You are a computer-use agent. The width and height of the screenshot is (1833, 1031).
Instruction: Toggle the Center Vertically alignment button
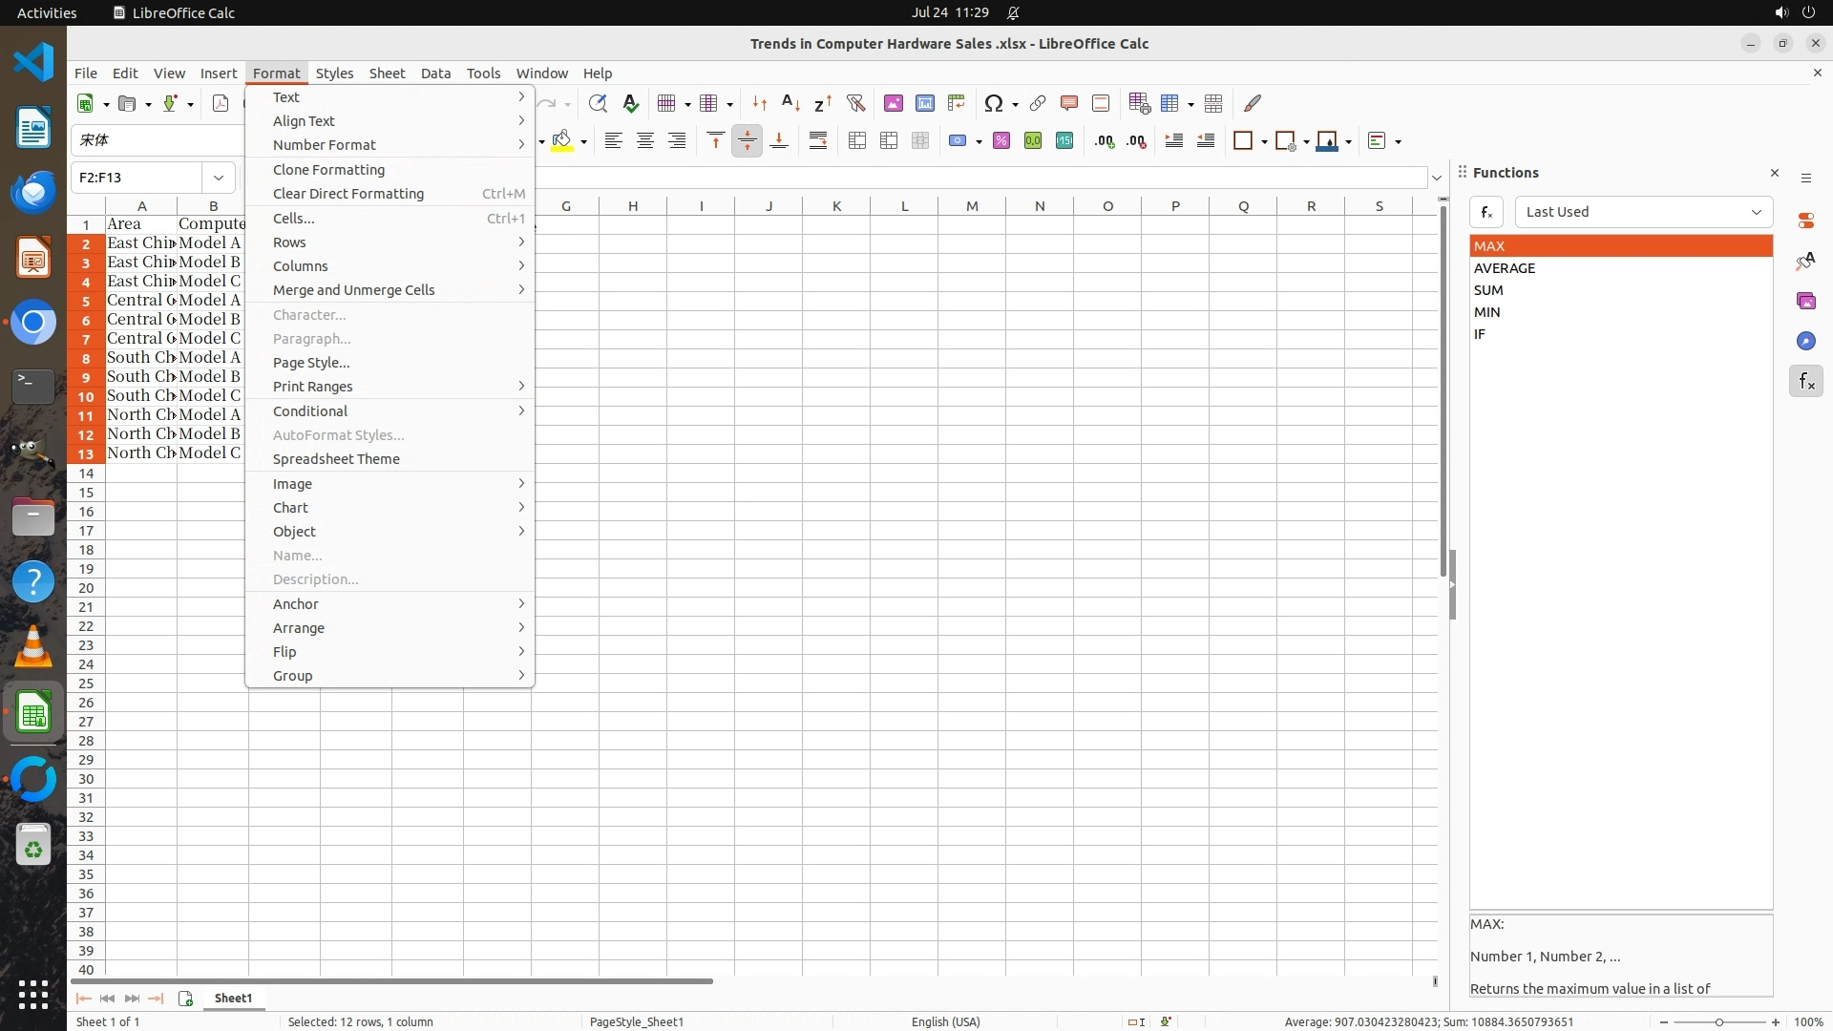coord(748,141)
